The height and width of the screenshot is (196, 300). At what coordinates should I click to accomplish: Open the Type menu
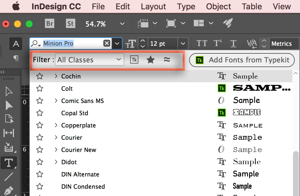pyautogui.click(x=186, y=6)
